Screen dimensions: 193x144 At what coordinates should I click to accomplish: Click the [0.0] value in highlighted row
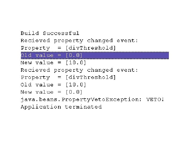pos(74,55)
